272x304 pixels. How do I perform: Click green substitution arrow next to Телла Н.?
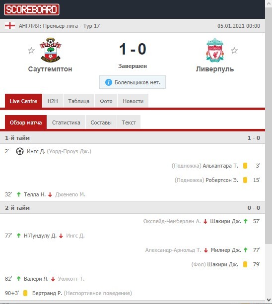point(19,194)
